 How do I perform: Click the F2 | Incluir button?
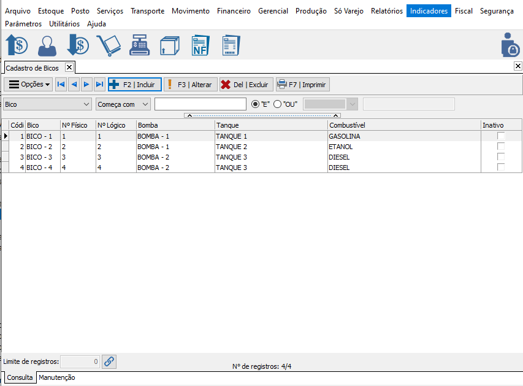pos(134,85)
